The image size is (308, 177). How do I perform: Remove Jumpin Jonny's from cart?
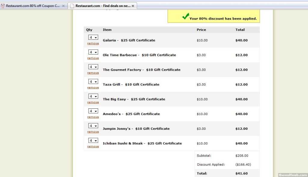pyautogui.click(x=93, y=132)
